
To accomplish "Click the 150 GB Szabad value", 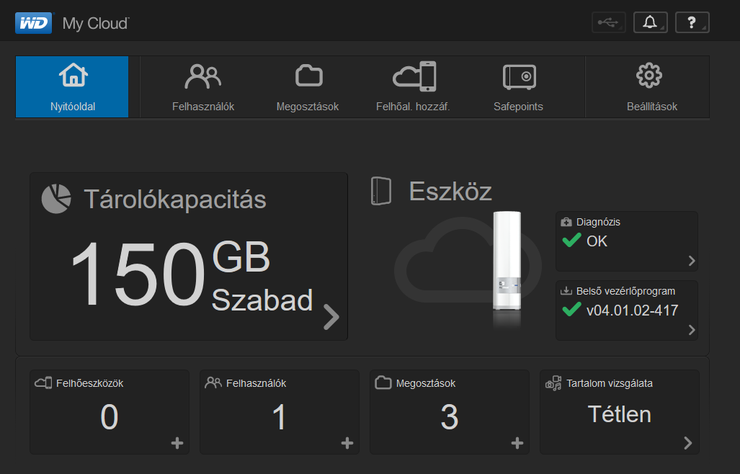I will (x=192, y=275).
